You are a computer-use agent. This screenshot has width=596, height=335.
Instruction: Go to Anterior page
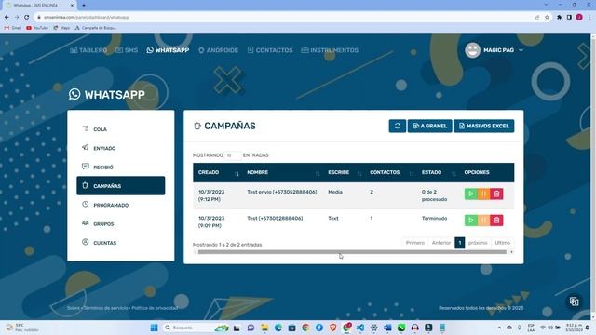coord(440,243)
